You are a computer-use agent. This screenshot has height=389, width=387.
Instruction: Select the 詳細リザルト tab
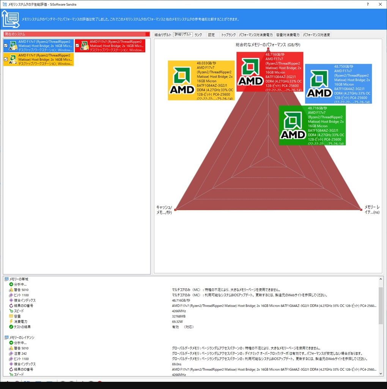[x=183, y=35]
